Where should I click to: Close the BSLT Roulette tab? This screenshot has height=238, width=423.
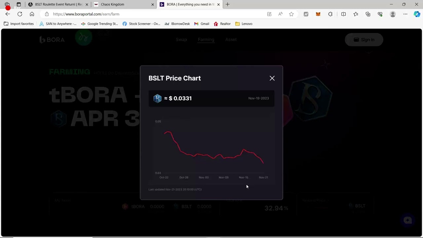tap(87, 4)
